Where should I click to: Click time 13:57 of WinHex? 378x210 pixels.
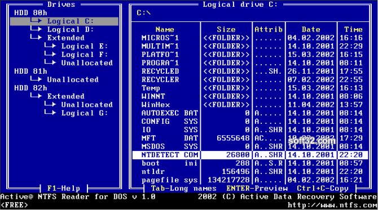point(351,105)
